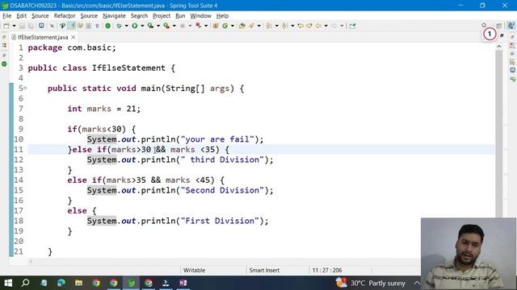Show hidden system tray icons chevron
The height and width of the screenshot is (290, 517).
pos(417,283)
